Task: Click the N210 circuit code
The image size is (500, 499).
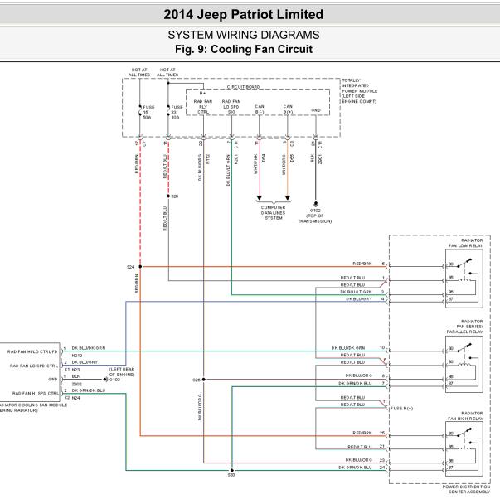Action: click(x=77, y=356)
